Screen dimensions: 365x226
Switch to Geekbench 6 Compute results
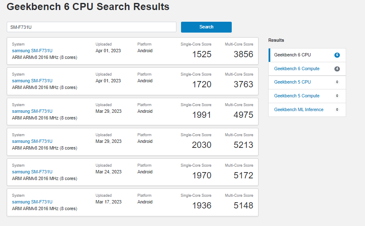pyautogui.click(x=297, y=69)
